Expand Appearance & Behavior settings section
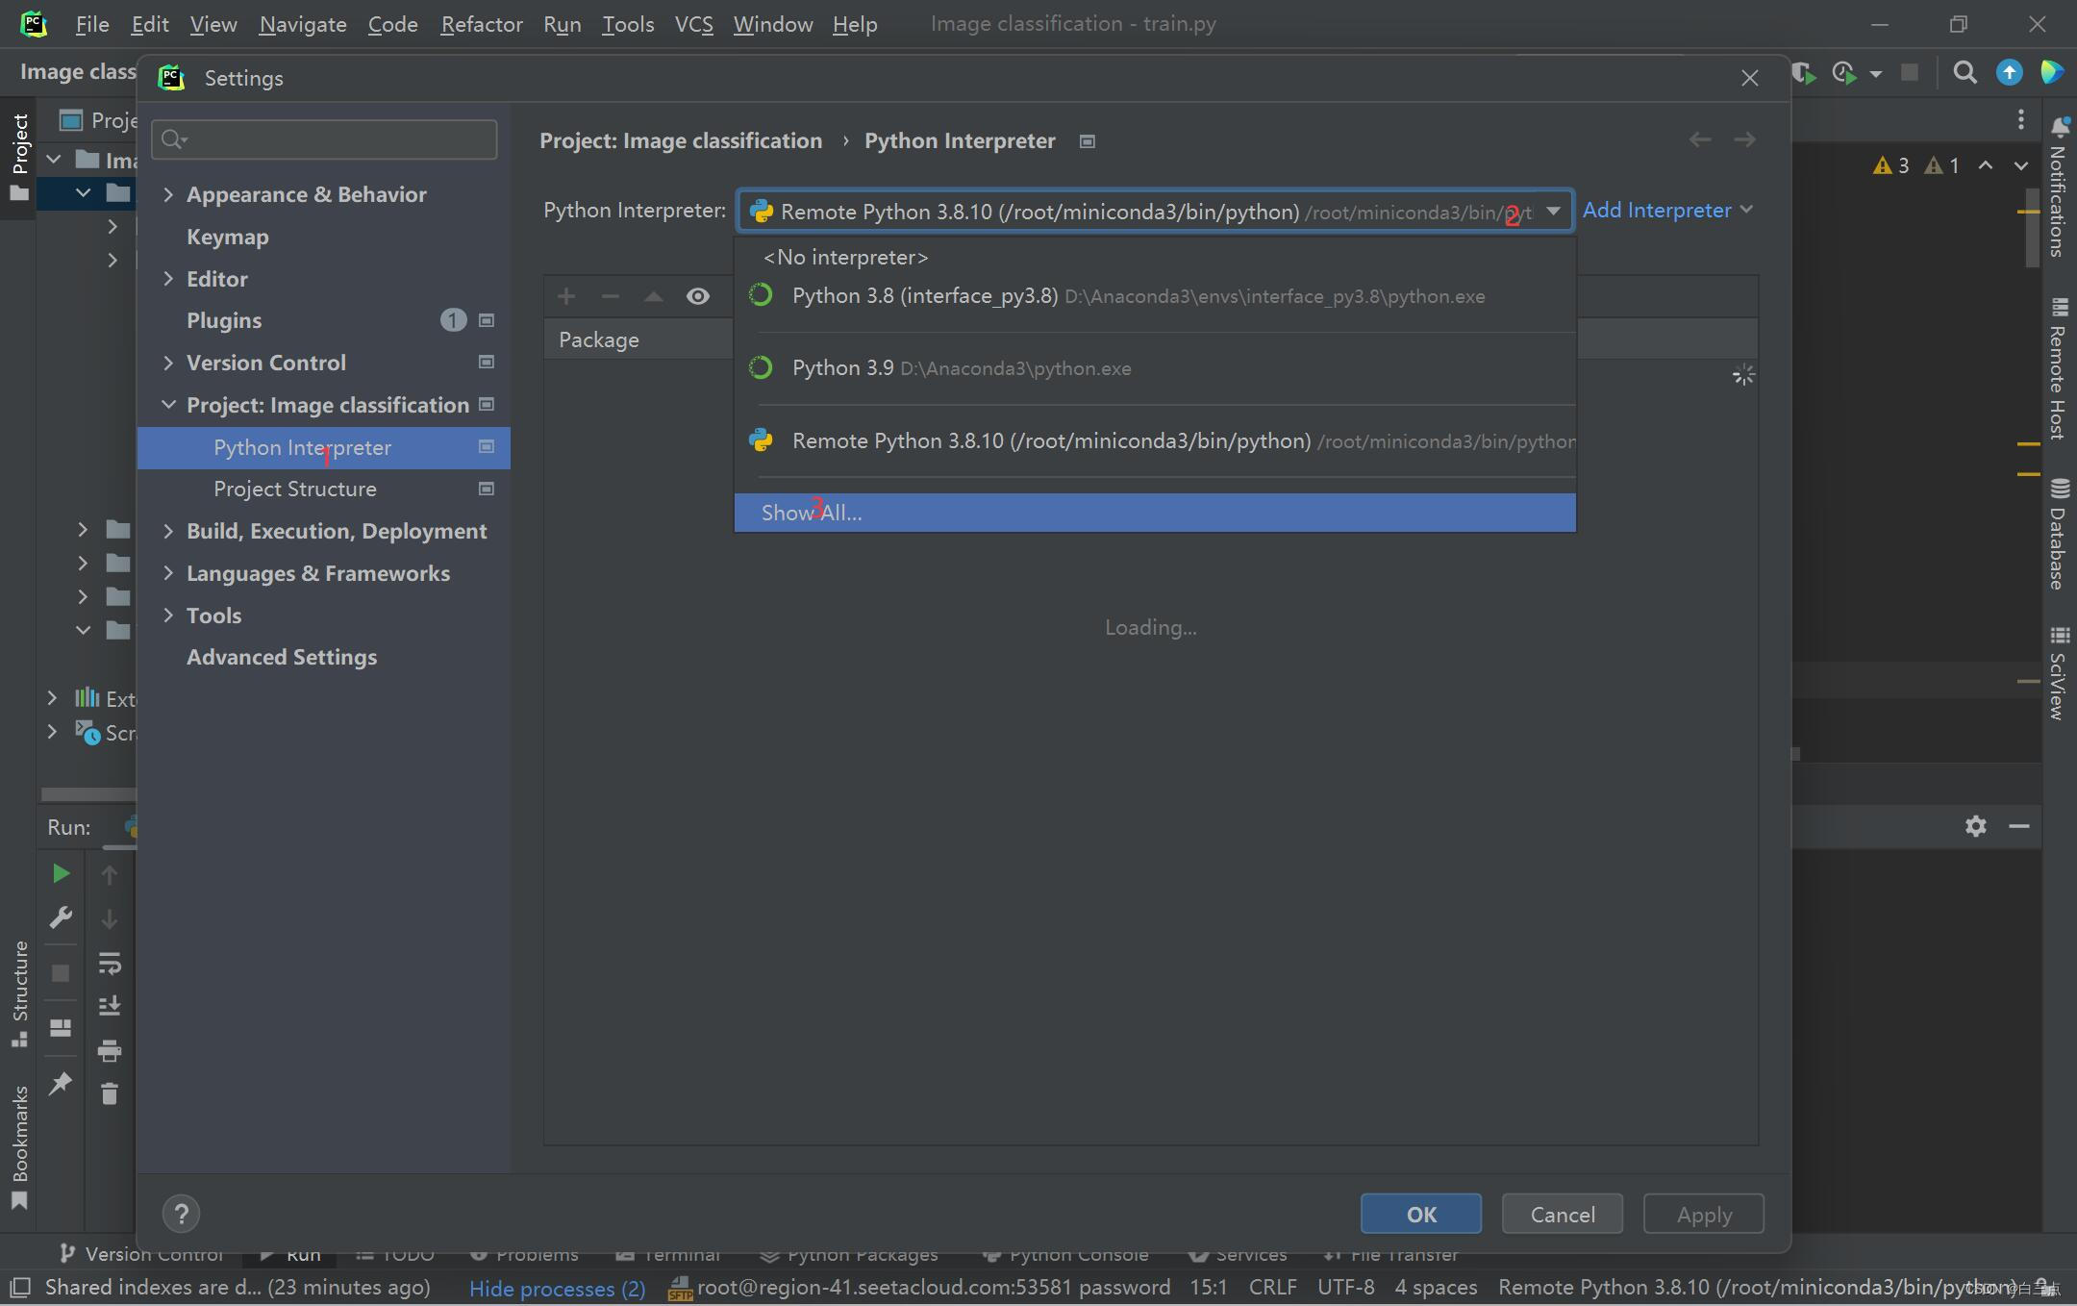This screenshot has height=1306, width=2077. click(x=169, y=194)
